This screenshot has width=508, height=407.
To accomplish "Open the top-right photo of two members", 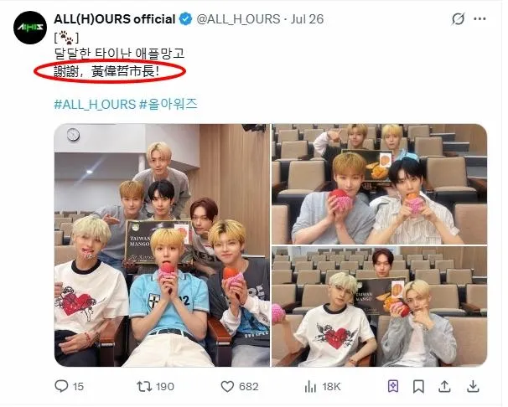I will pos(379,183).
